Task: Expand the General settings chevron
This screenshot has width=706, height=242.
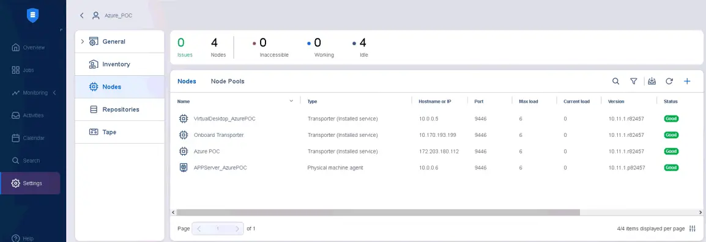Action: coord(82,42)
